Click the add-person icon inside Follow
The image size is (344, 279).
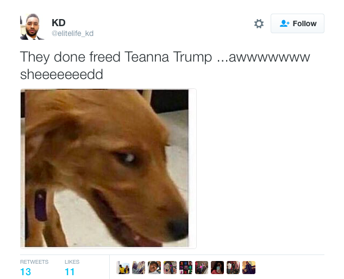coord(285,23)
